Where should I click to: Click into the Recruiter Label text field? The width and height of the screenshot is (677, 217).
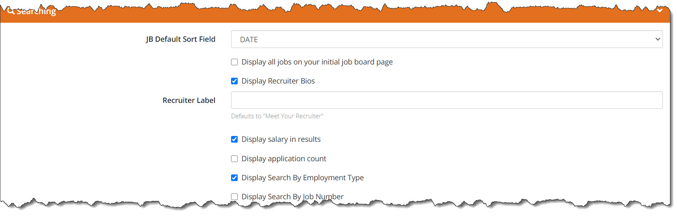[x=446, y=100]
